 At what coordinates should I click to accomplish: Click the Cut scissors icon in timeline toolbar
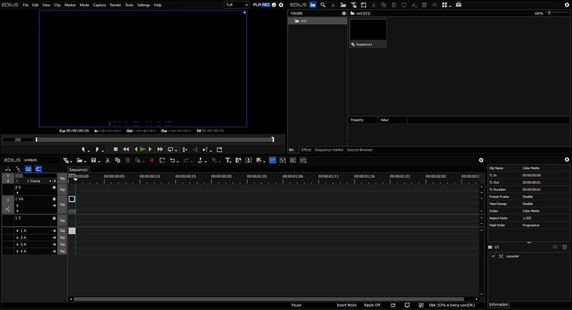pyautogui.click(x=107, y=160)
